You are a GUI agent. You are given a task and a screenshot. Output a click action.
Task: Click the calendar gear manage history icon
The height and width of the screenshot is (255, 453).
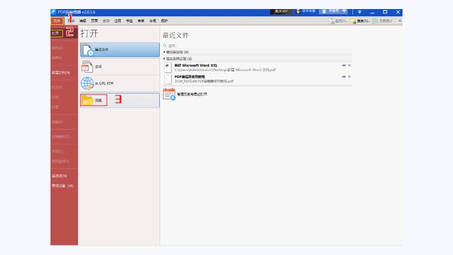(170, 94)
